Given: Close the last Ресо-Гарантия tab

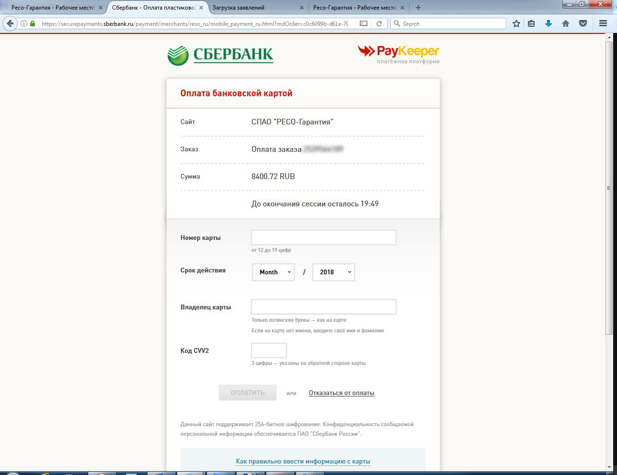Looking at the screenshot, I should point(402,8).
